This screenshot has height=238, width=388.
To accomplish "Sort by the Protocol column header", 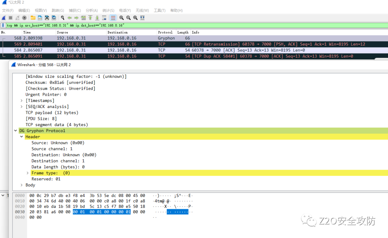I will (x=167, y=32).
